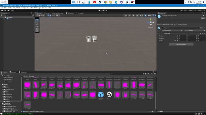Click Add Component button
The height and width of the screenshot is (115, 206).
pyautogui.click(x=181, y=44)
